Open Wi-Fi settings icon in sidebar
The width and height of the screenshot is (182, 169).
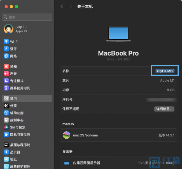(6, 42)
